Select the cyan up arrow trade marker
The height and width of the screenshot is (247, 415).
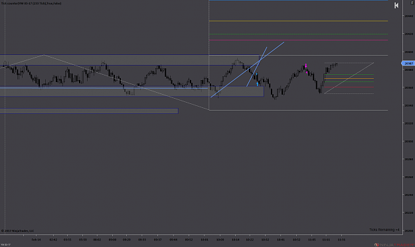point(257,84)
